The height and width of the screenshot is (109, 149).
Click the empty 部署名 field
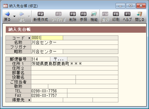point(75,73)
